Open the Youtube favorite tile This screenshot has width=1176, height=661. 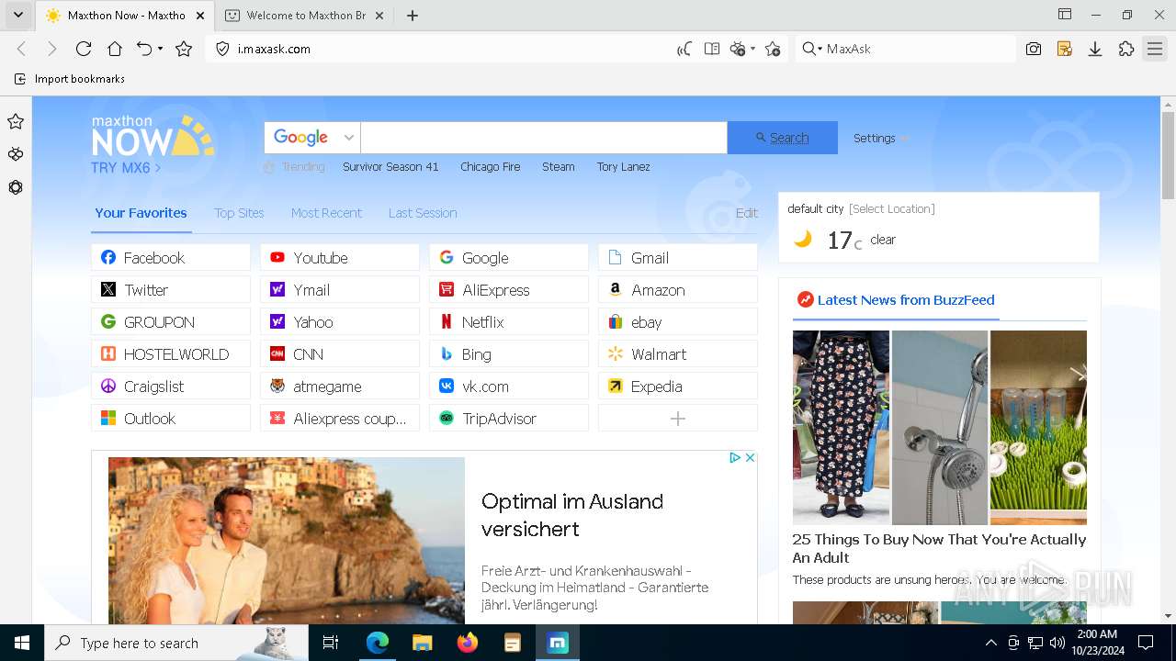tap(340, 258)
